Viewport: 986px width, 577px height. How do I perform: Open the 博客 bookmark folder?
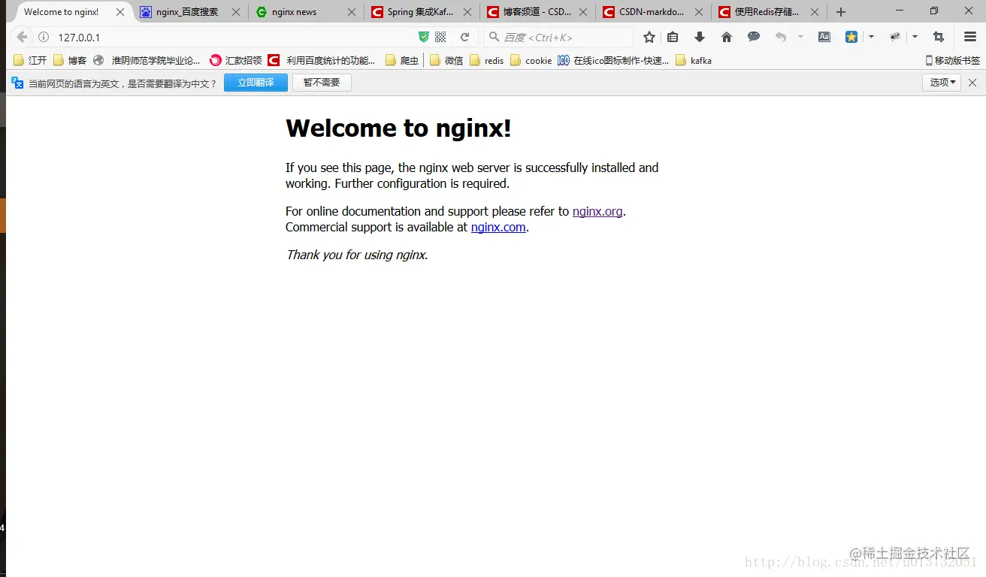(70, 61)
